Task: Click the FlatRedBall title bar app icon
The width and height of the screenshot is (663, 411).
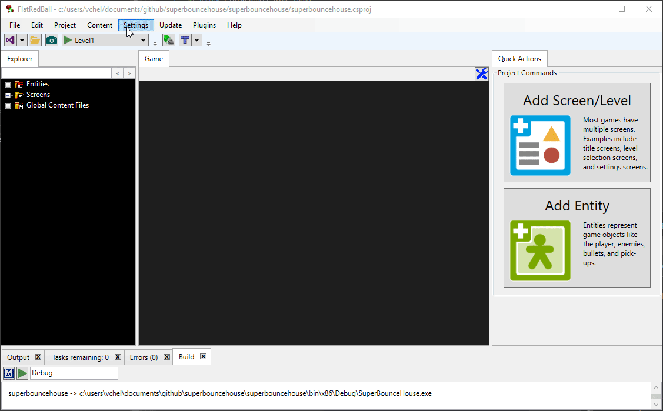Action: click(10, 9)
